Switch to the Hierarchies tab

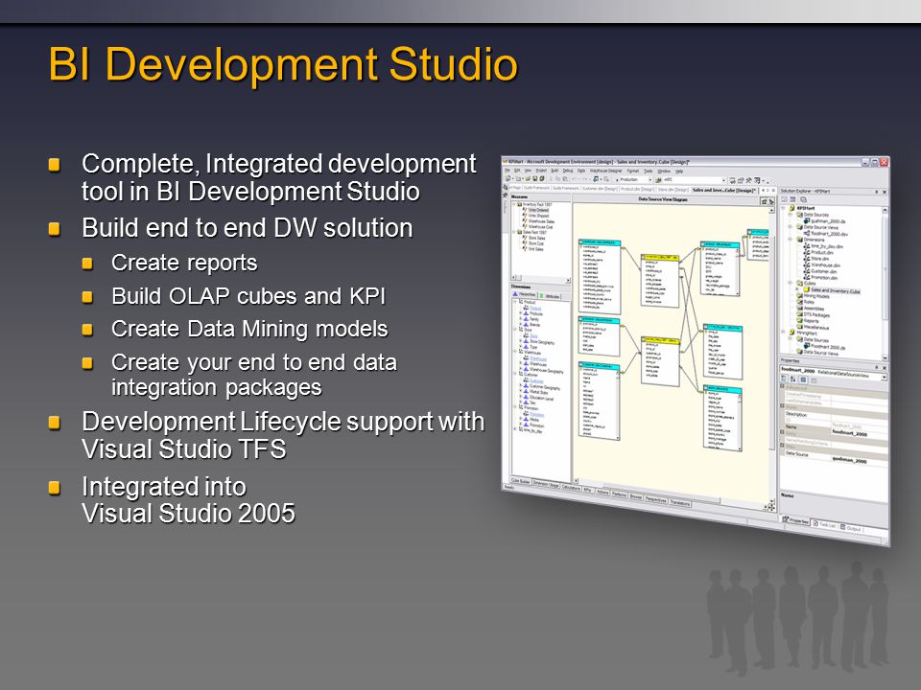point(524,294)
